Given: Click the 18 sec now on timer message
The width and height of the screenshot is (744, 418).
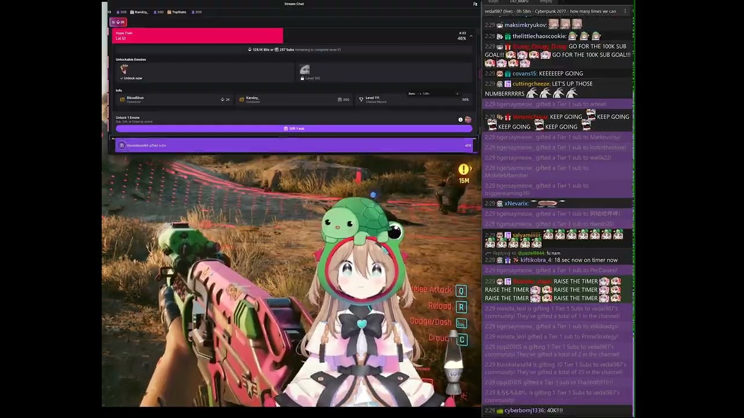Looking at the screenshot, I should coord(568,260).
